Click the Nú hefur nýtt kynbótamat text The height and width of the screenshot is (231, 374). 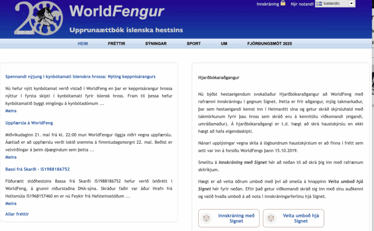89,96
